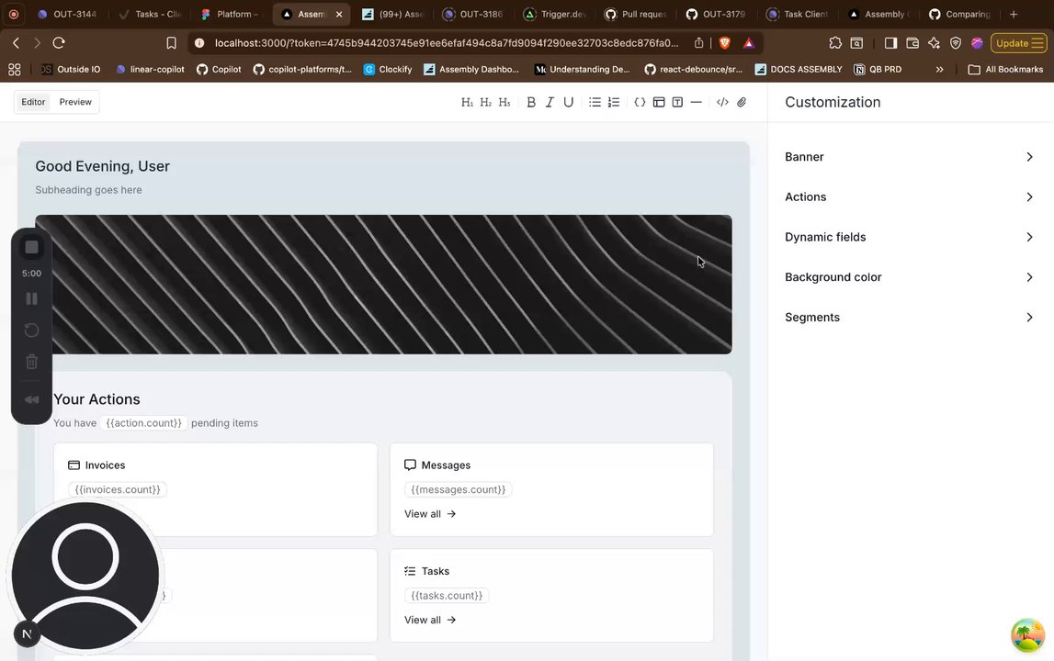Select the dark wavy banner image
The height and width of the screenshot is (661, 1054).
[x=383, y=285]
